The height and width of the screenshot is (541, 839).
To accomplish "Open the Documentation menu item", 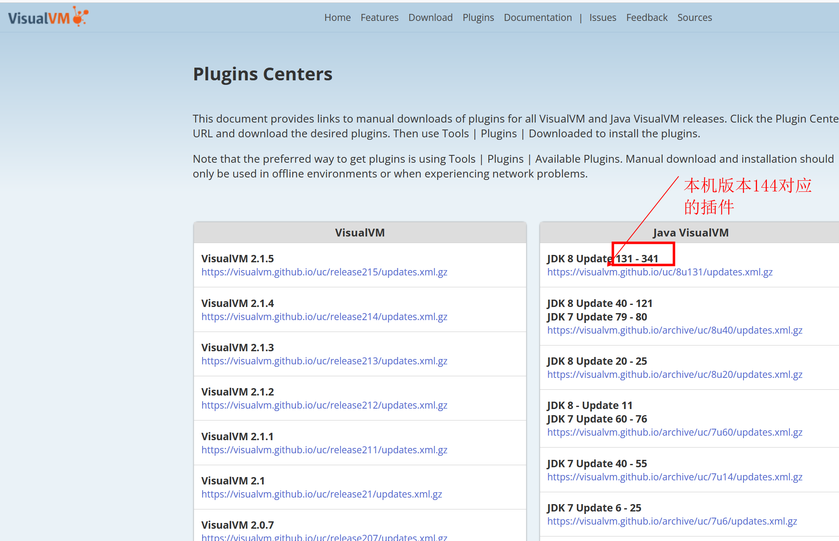I will [538, 18].
